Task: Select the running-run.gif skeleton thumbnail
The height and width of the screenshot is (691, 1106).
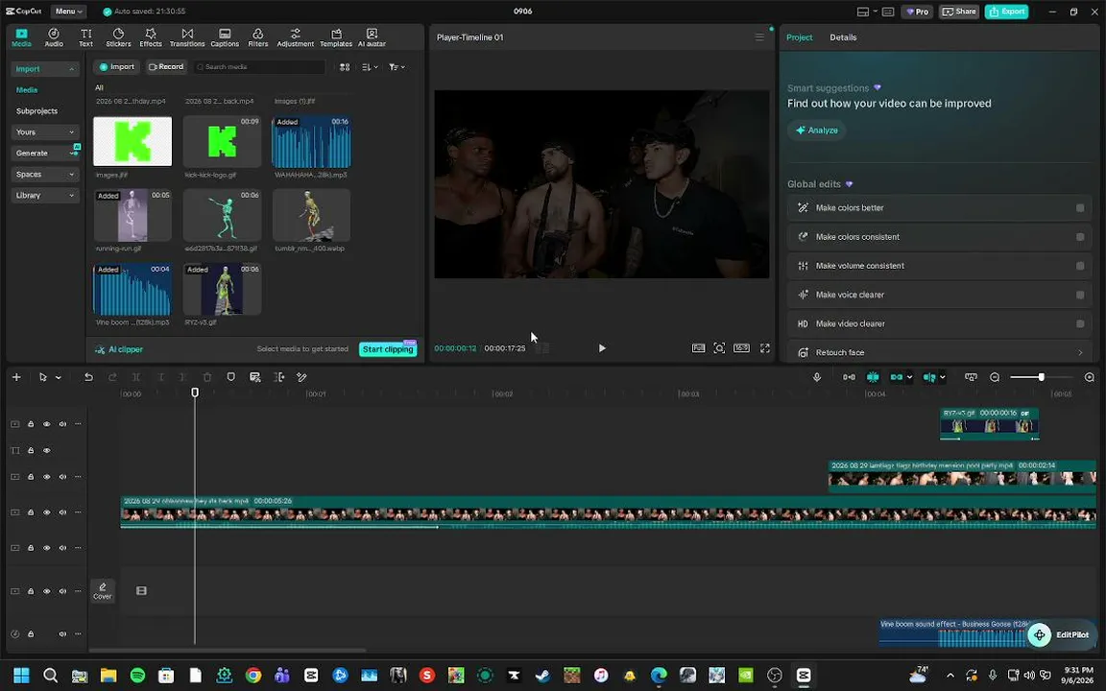Action: 132,215
